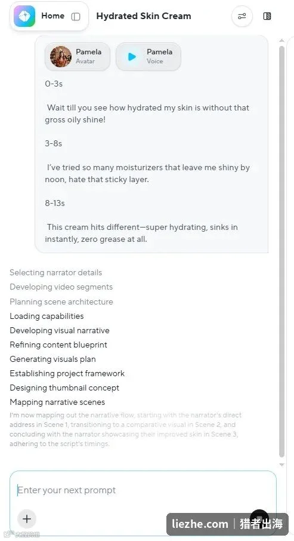The image size is (294, 541).
Task: Toggle the right-side panel layout icon
Action: pyautogui.click(x=267, y=16)
